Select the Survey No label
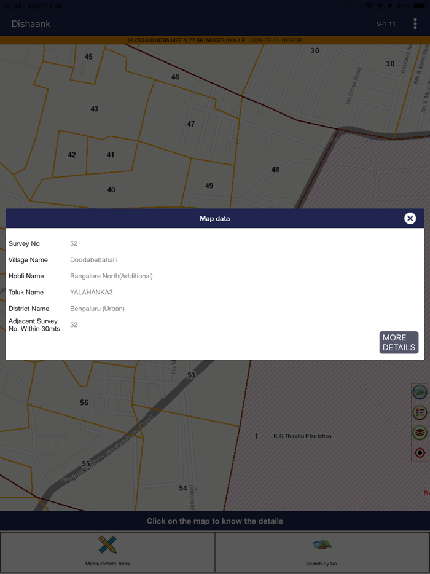 [x=24, y=244]
